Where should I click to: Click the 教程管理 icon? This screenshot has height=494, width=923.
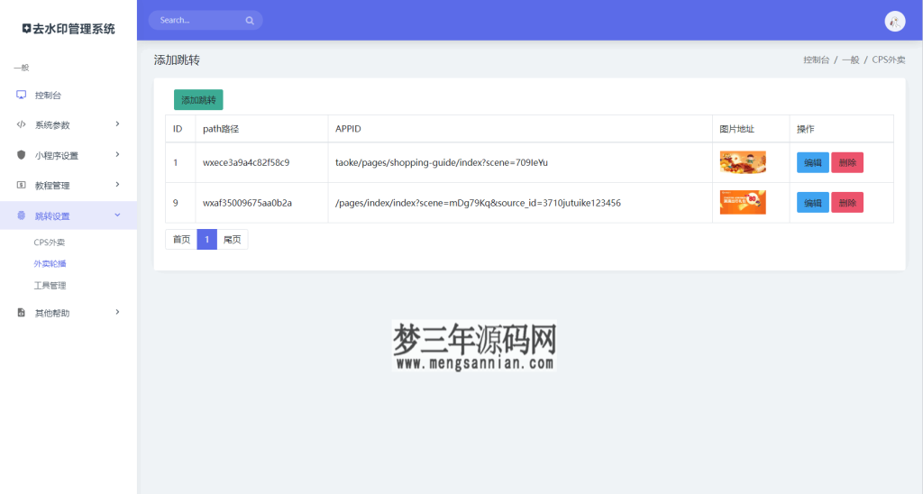(x=22, y=185)
